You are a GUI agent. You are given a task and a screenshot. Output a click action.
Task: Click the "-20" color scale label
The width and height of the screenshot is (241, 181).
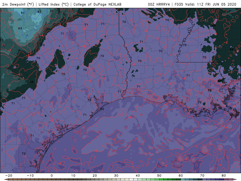[x=9, y=176]
